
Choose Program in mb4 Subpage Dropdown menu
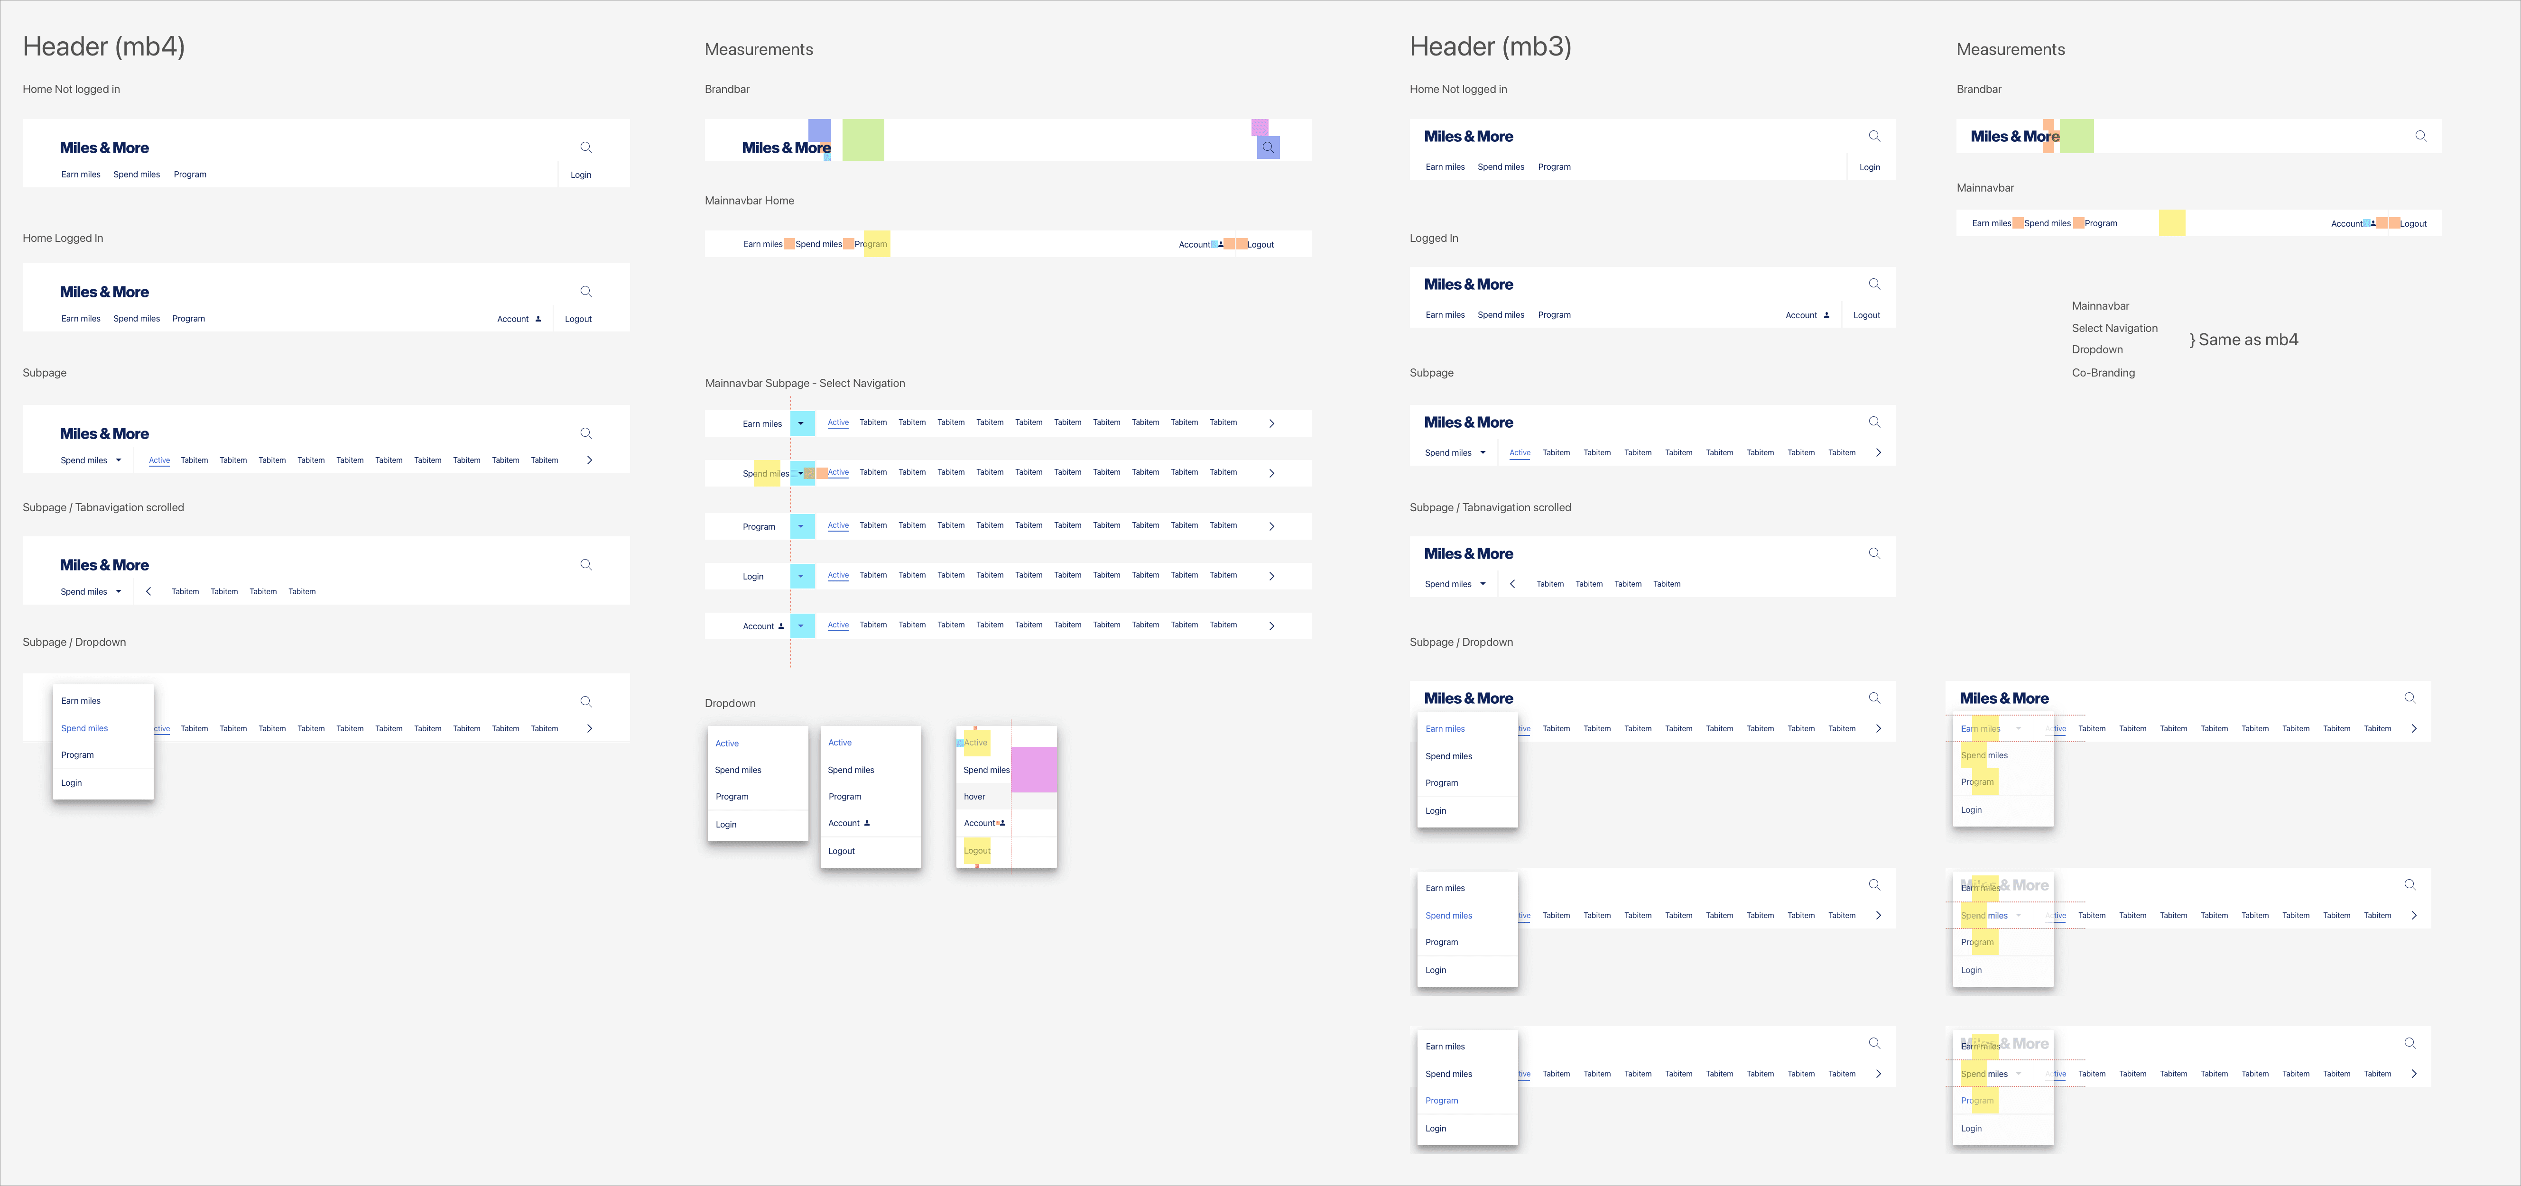[x=77, y=755]
